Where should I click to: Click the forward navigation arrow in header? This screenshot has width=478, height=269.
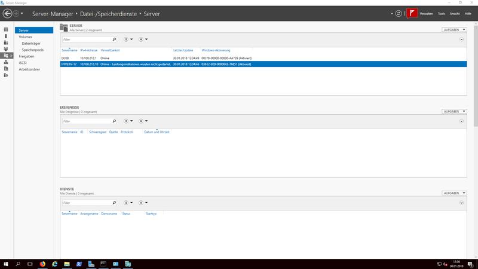coord(16,13)
